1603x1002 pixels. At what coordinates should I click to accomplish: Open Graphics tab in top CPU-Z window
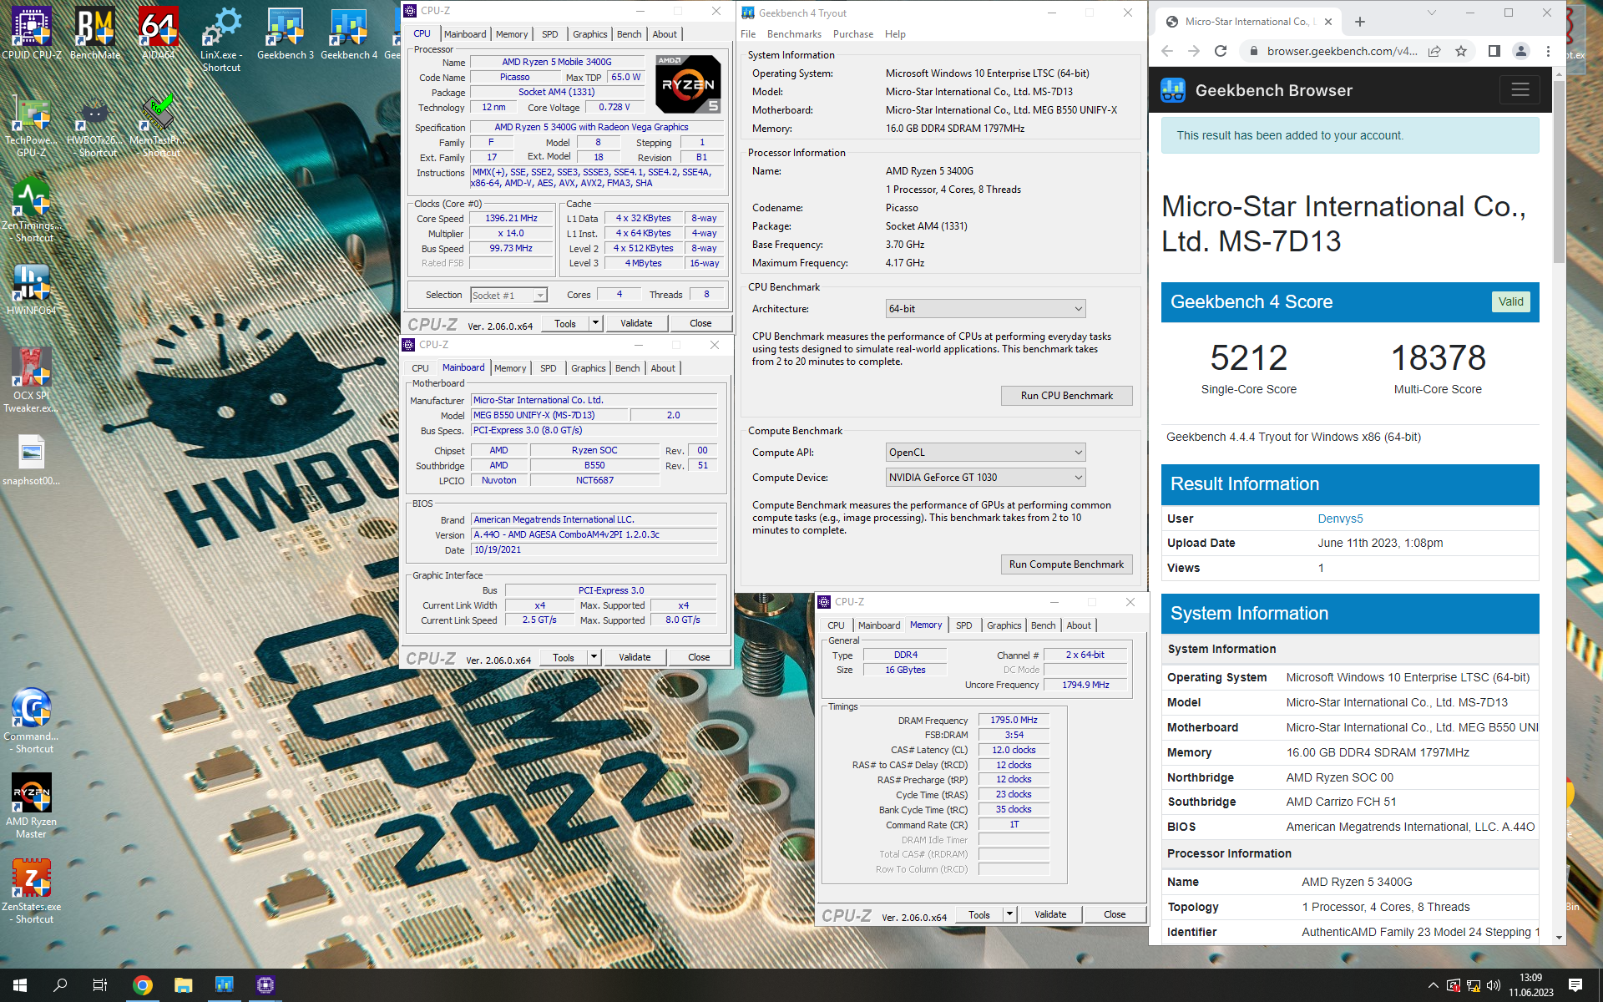589,34
